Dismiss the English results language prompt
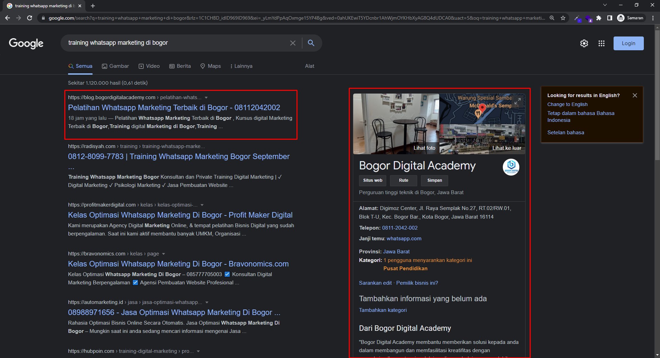660x358 pixels. pyautogui.click(x=635, y=95)
